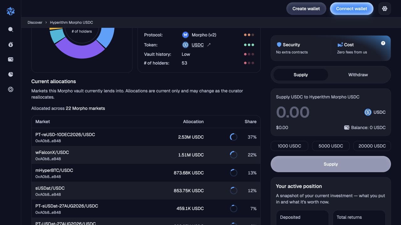This screenshot has height=225, width=401.
Task: Click the Morpho protocol logo icon
Action: (x=185, y=35)
